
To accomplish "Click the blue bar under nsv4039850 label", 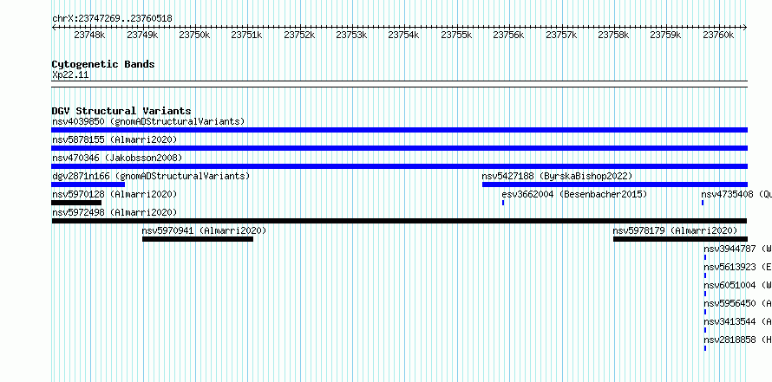I will click(399, 130).
